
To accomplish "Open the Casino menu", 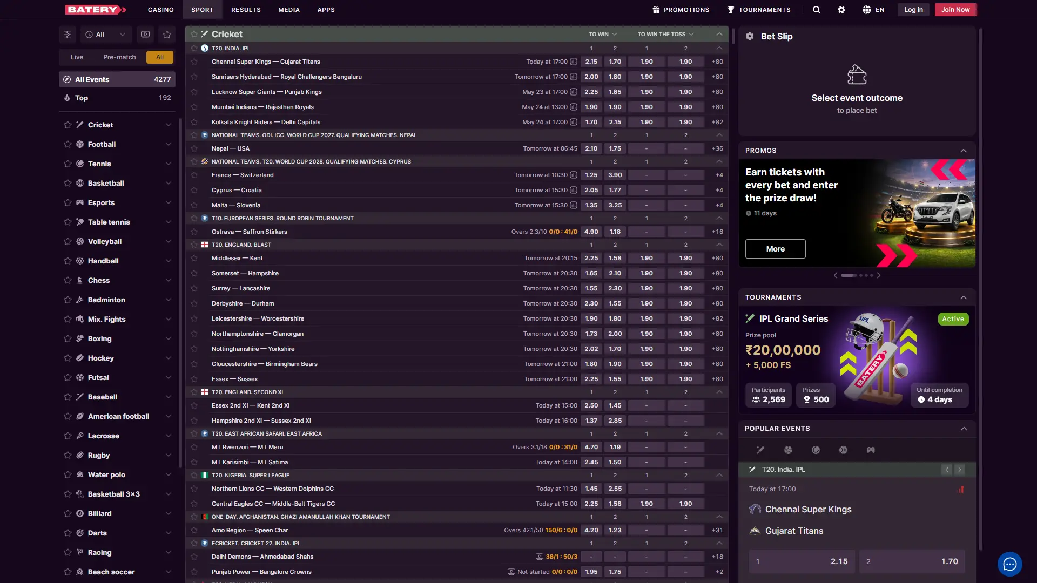I will (161, 10).
